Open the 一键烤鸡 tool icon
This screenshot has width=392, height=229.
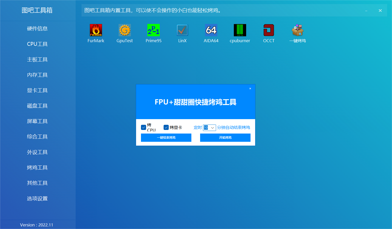click(x=297, y=30)
